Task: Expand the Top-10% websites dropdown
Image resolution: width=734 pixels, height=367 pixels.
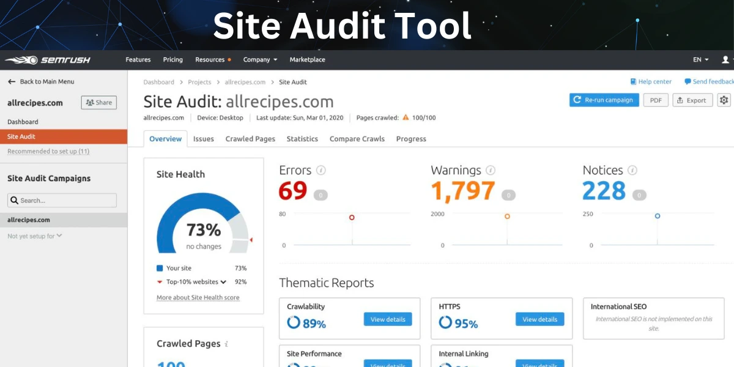Action: click(x=223, y=282)
